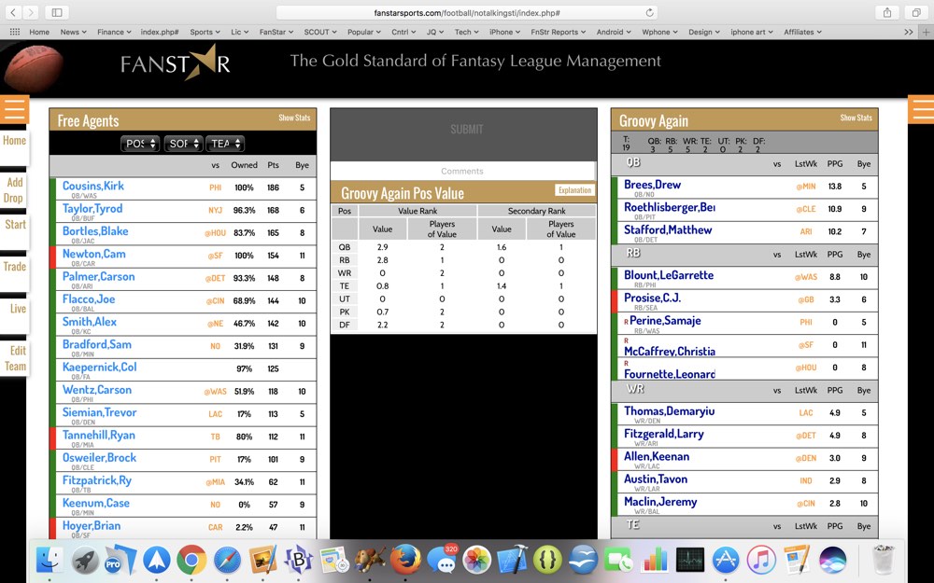
Task: Open BBEdit from the Dock
Action: pos(298,560)
